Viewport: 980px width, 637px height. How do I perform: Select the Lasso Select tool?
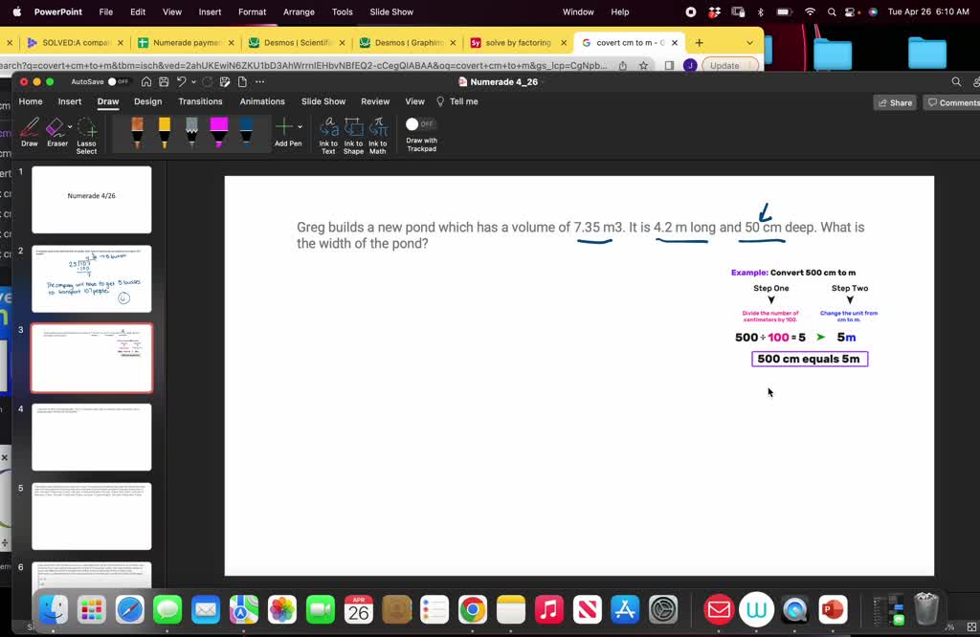point(86,132)
